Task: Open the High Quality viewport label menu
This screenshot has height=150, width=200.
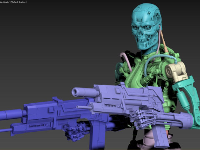Action: (x=5, y=2)
